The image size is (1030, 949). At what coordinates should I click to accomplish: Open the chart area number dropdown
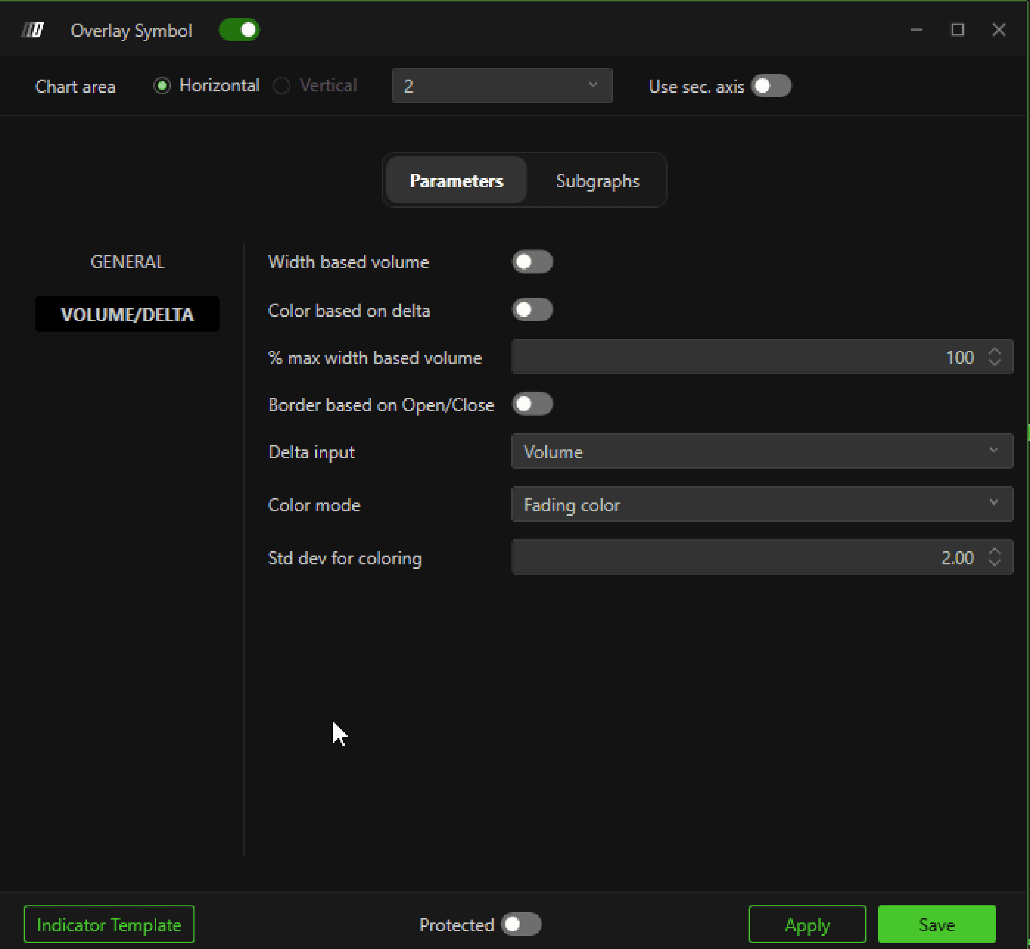coord(502,86)
